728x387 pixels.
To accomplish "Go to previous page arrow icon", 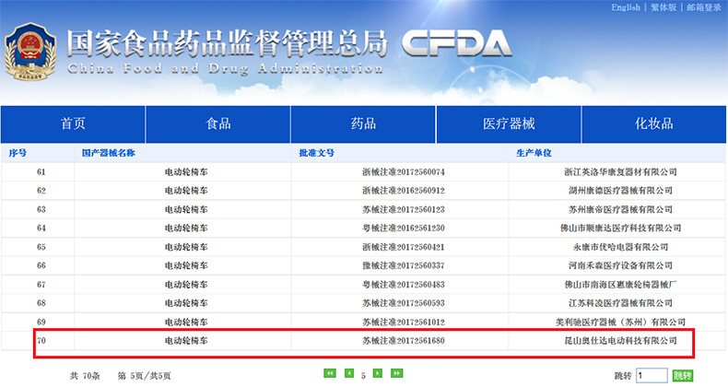I will [349, 373].
